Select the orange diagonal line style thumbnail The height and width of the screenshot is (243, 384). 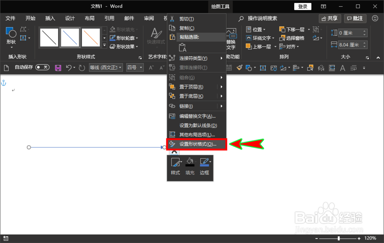91,38
